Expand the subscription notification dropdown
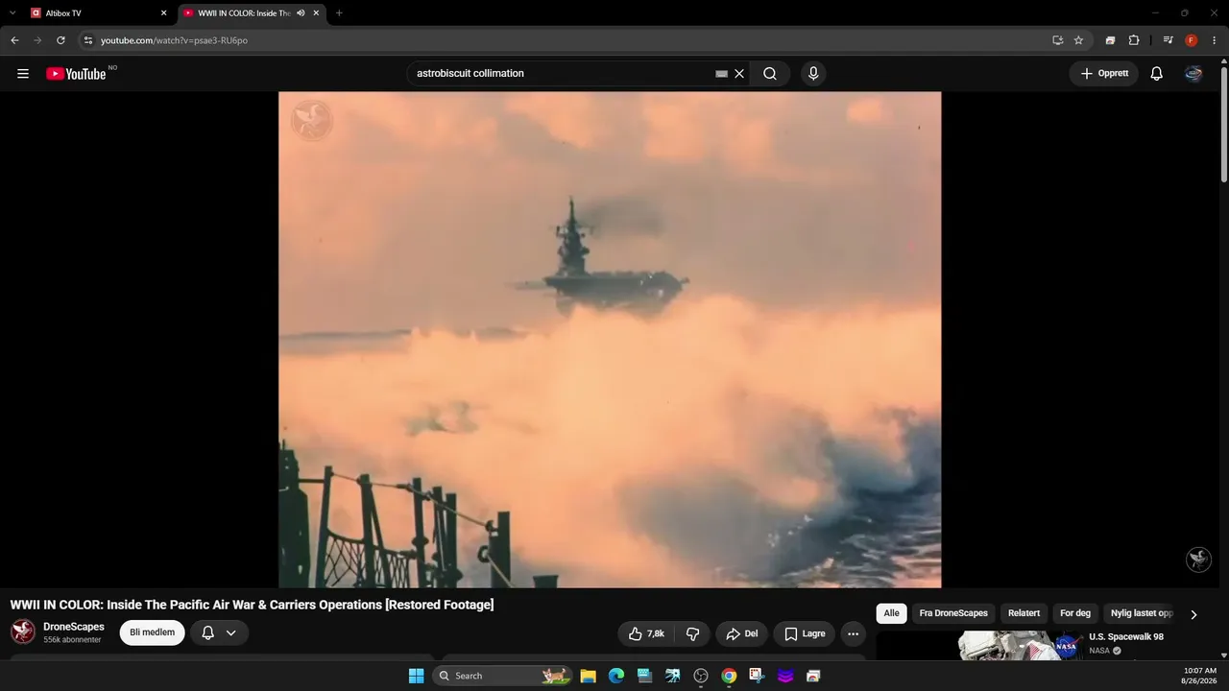The height and width of the screenshot is (691, 1229). [230, 633]
